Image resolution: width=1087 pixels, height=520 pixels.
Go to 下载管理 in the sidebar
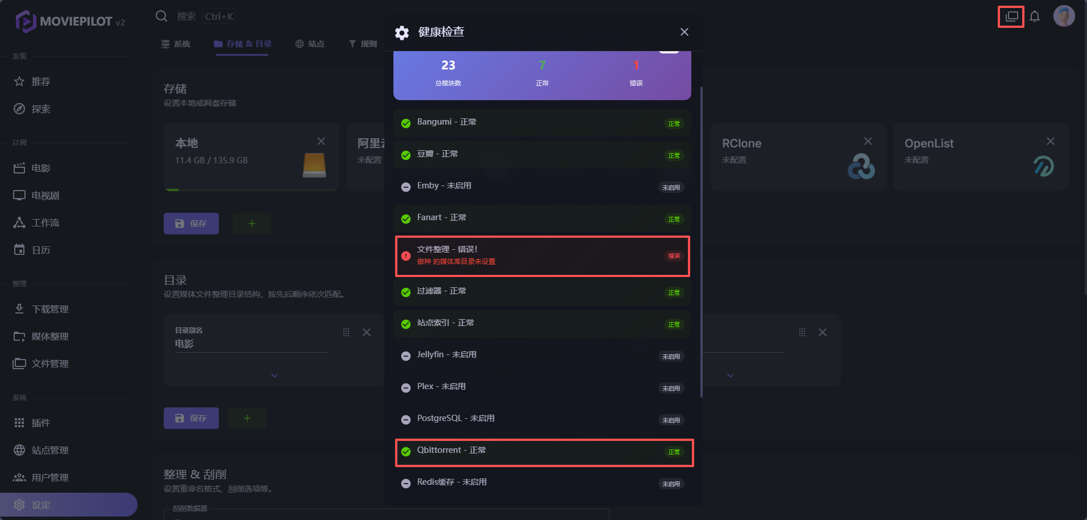(x=50, y=309)
